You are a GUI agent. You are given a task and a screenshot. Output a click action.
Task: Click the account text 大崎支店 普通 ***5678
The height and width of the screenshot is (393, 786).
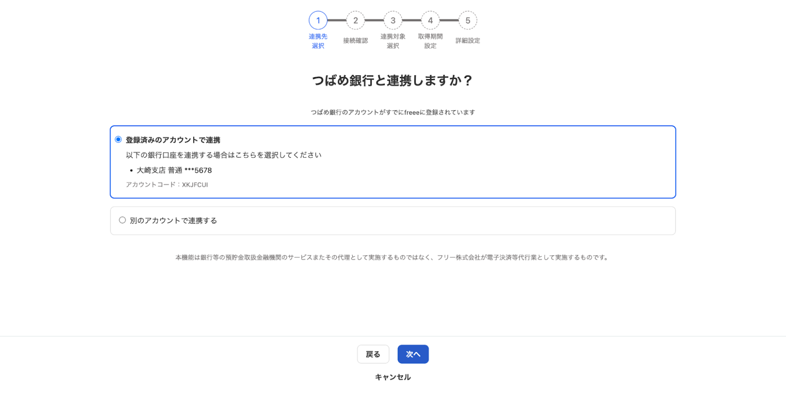click(174, 170)
